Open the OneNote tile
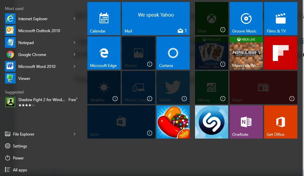Screen dimensions: 304x176 point(246,122)
